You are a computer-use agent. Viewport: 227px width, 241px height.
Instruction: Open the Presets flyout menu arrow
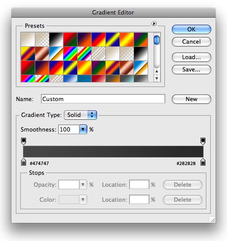pos(154,23)
